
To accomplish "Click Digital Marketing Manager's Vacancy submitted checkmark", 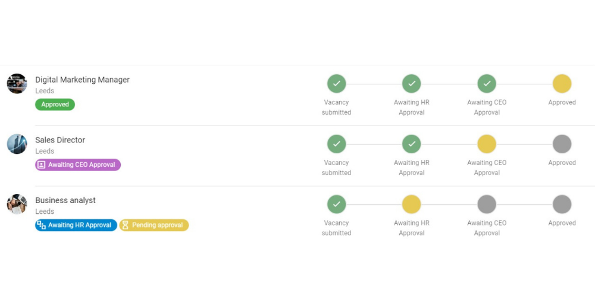I will pyautogui.click(x=336, y=84).
